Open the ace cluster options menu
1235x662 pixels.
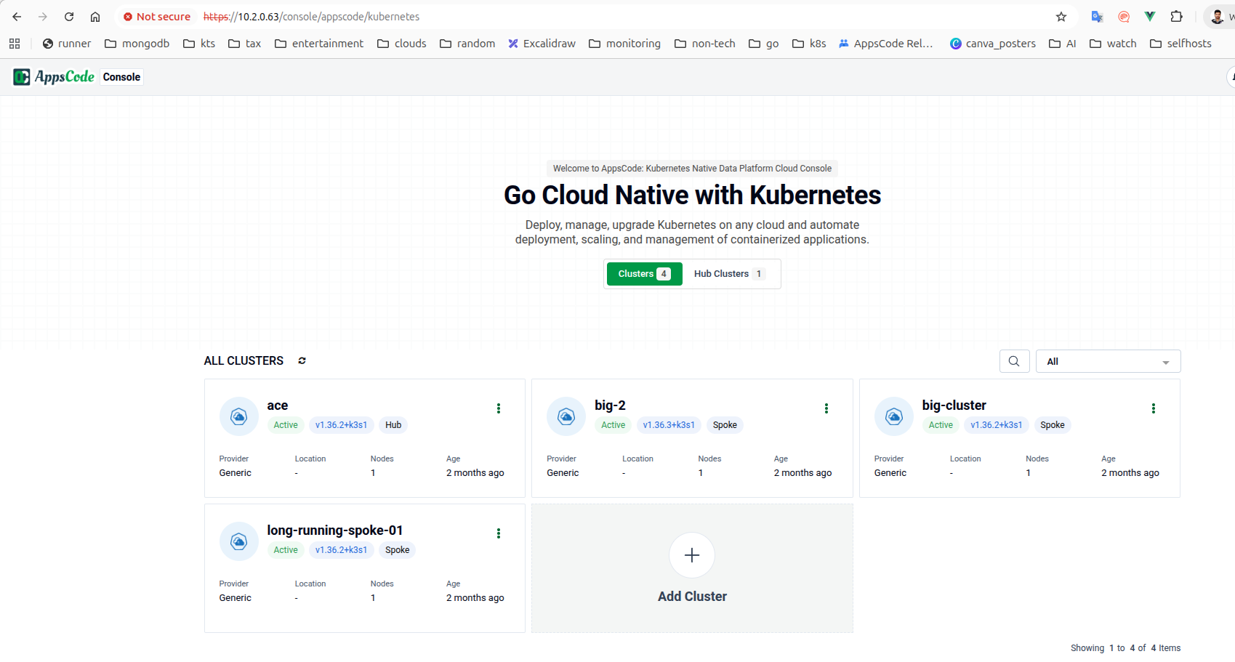click(499, 408)
